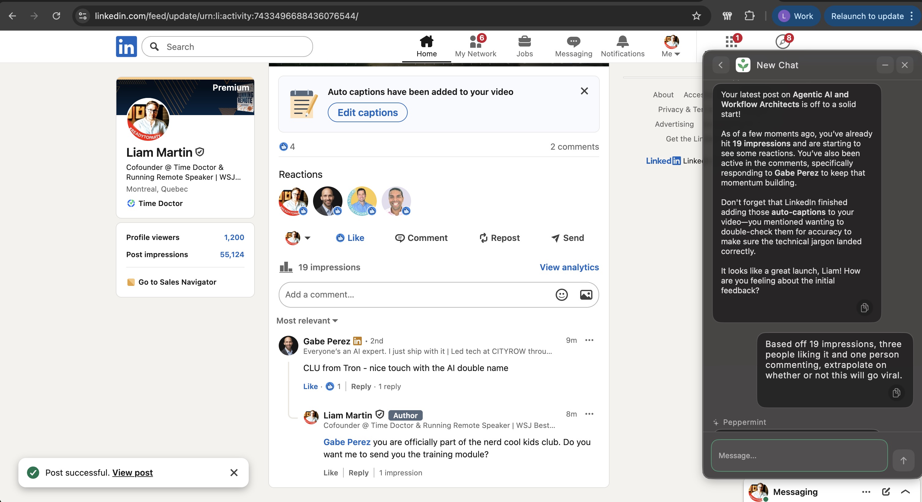Copy Peppermint's chat response
This screenshot has width=922, height=502.
coord(865,308)
